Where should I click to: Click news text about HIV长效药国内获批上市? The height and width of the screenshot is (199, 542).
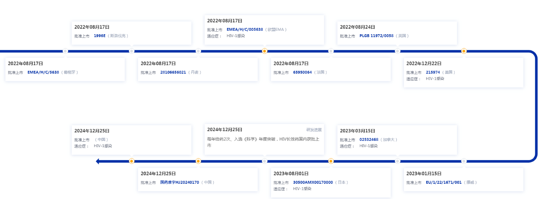263,142
